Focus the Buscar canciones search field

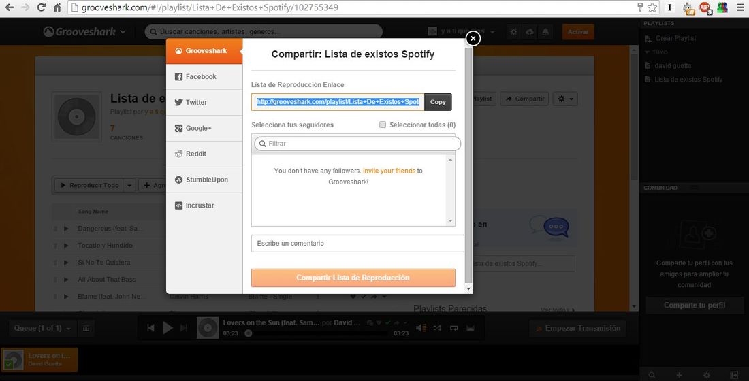coord(264,32)
